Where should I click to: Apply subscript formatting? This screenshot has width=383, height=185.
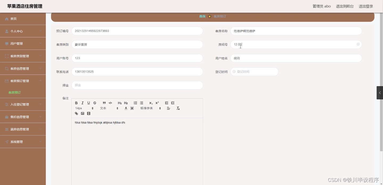pyautogui.click(x=151, y=103)
